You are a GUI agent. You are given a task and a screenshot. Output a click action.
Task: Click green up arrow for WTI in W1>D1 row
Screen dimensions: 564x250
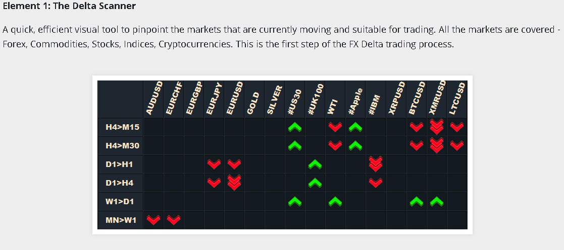335,201
